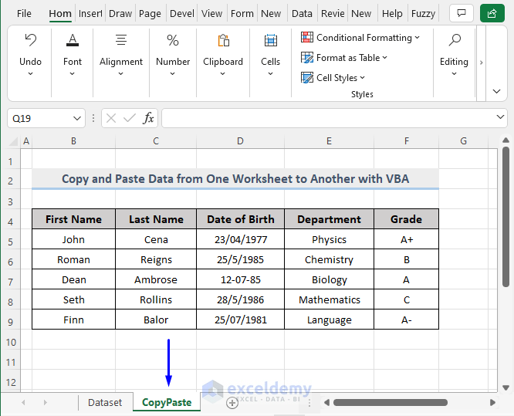Open the Comments speech bubble button
The width and height of the screenshot is (514, 416).
coord(461,13)
